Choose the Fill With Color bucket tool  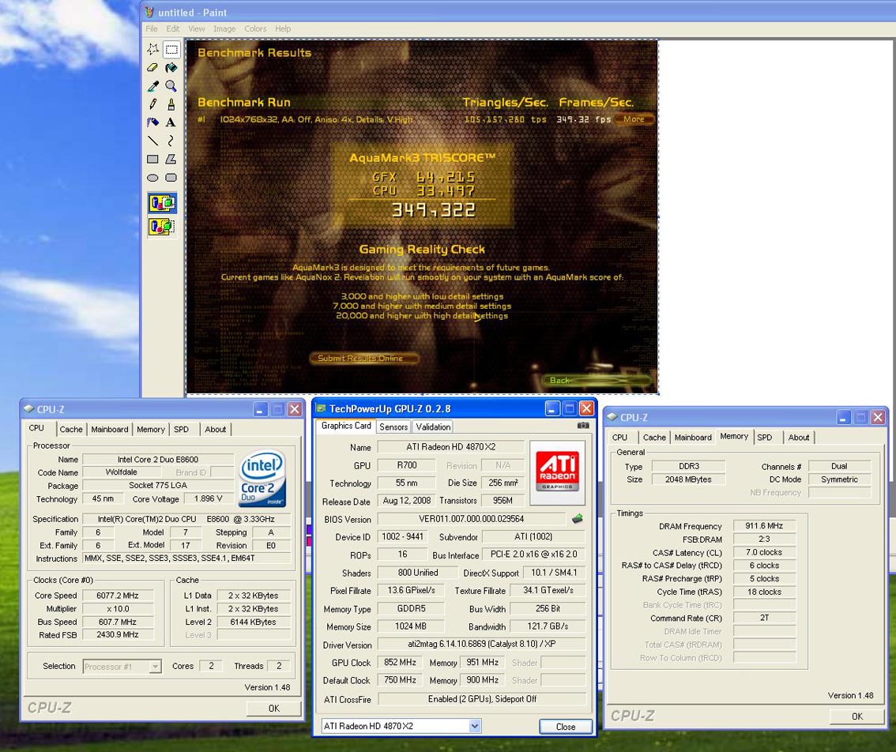coord(171,68)
